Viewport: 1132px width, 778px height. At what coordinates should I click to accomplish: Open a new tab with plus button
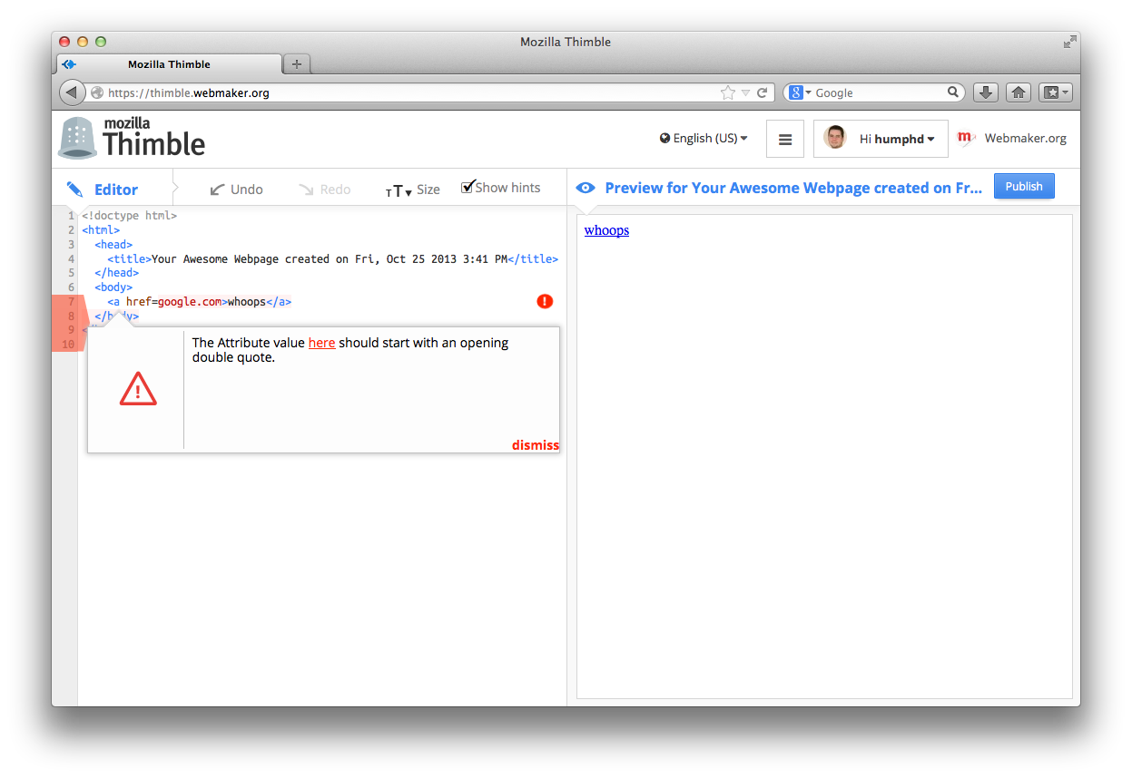(x=297, y=64)
